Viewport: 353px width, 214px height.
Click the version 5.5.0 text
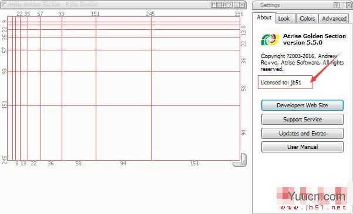point(302,42)
